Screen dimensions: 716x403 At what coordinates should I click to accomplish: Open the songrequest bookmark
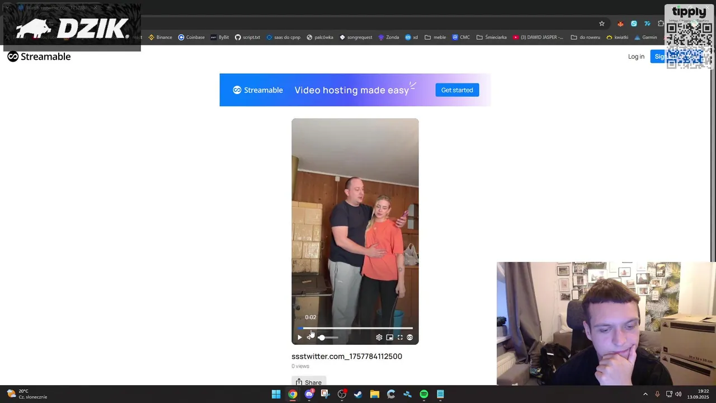coord(356,38)
